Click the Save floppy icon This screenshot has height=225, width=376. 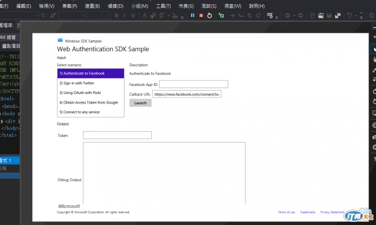tap(329, 16)
